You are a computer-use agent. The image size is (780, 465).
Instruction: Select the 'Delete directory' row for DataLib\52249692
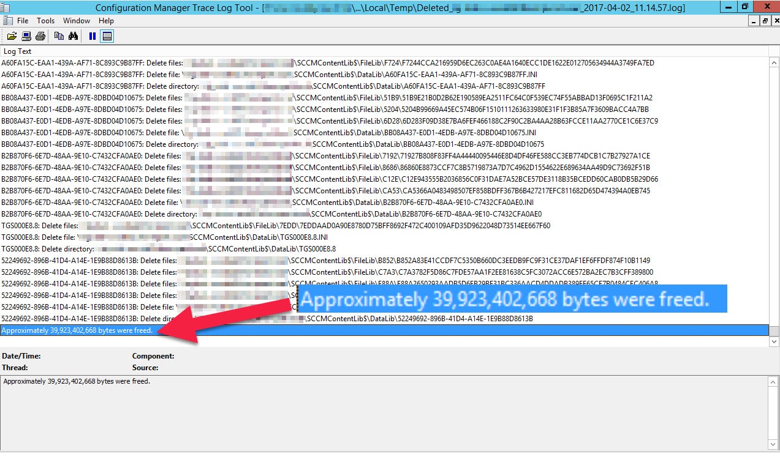(384, 319)
